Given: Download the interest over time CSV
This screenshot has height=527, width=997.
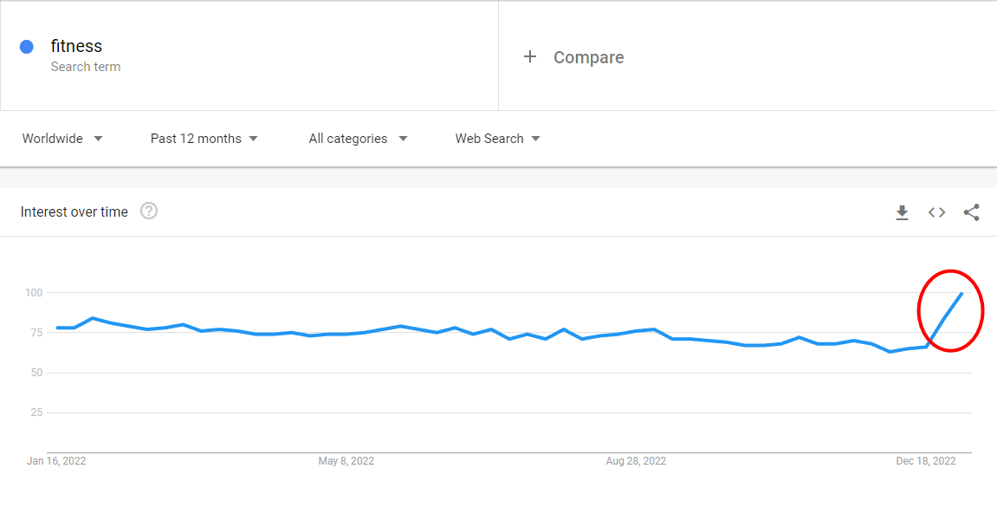Looking at the screenshot, I should [902, 212].
